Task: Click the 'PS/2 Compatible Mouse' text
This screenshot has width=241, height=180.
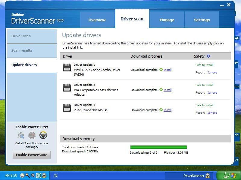Action: 91,110
